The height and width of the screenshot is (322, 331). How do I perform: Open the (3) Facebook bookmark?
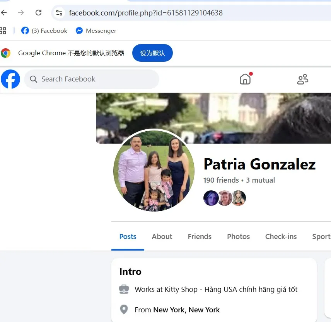point(44,31)
